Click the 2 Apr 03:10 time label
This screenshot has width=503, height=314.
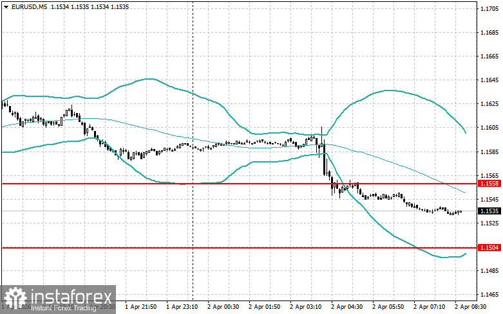(306, 307)
